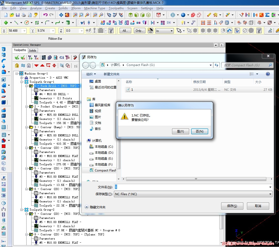Click the blue Sigma statistics icon
This screenshot has width=279, height=247.
[x=267, y=15]
